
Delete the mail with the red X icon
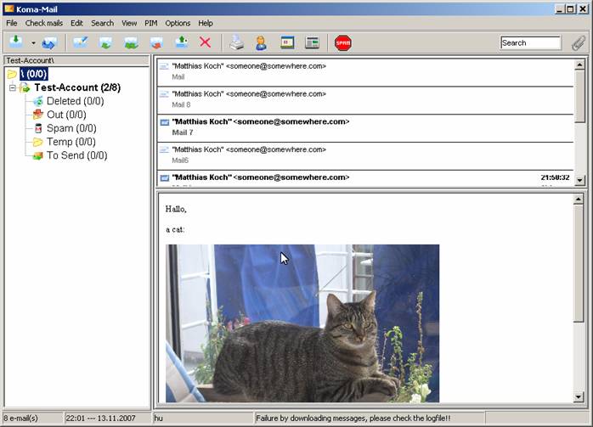(x=206, y=42)
